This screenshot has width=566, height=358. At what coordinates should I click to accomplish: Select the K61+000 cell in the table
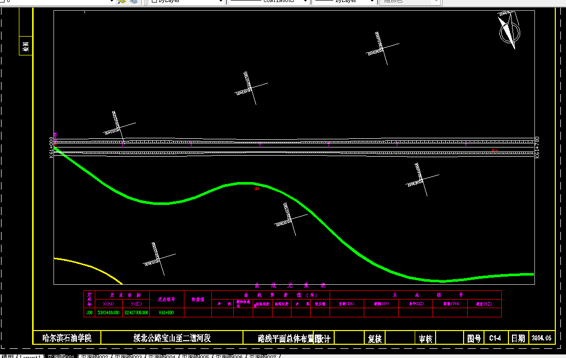(x=167, y=313)
